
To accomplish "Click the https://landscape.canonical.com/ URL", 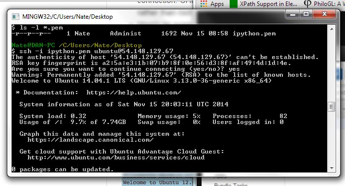I will click(90, 140).
